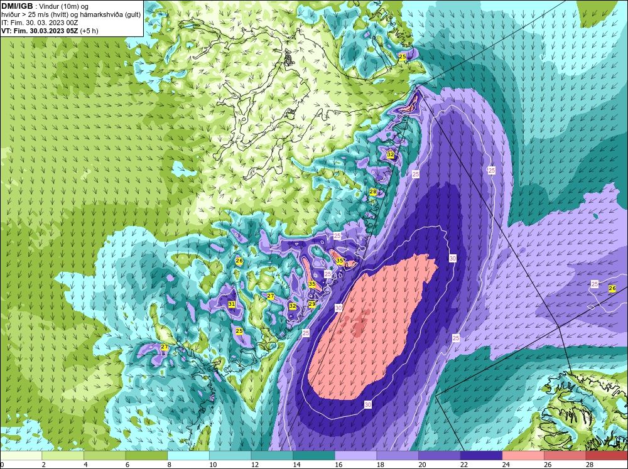The height and width of the screenshot is (469, 628).
Task: Select the legend scale number 28
Action: [x=590, y=465]
